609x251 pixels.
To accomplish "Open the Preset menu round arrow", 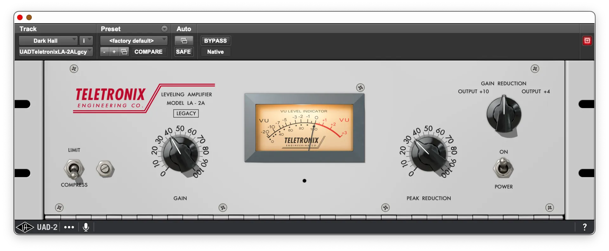I will [164, 29].
